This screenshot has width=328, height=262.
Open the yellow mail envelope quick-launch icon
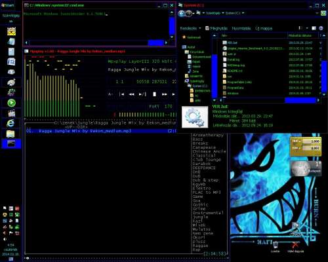point(11,31)
